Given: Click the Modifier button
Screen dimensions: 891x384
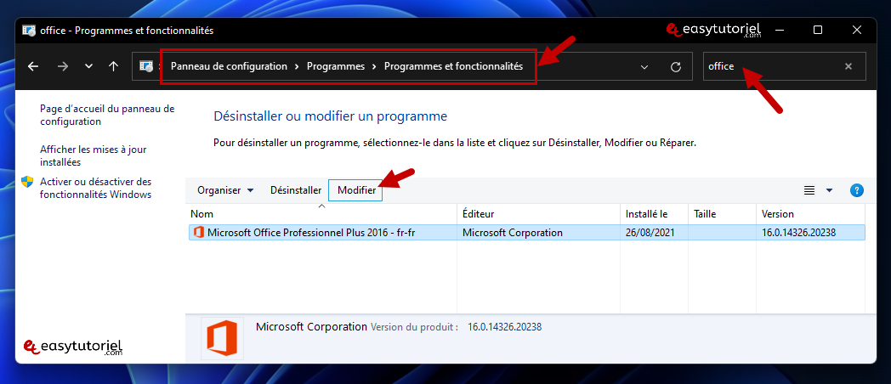Looking at the screenshot, I should click(x=356, y=191).
